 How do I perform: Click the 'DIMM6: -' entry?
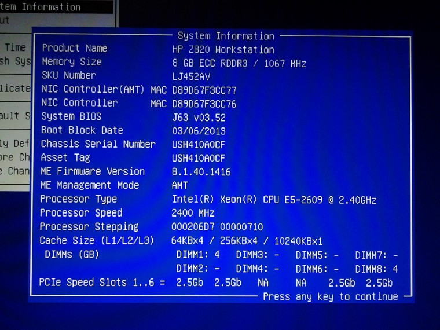click(317, 269)
